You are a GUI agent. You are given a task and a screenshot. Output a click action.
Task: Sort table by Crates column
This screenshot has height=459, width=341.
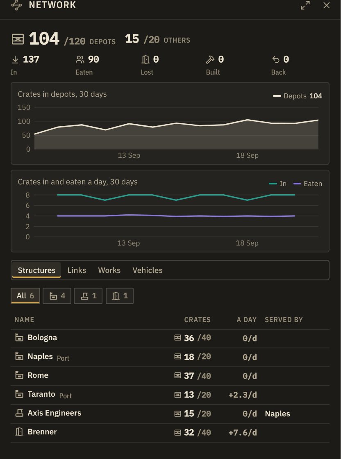197,320
